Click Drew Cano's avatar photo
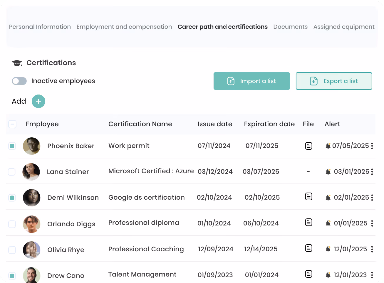The width and height of the screenshot is (384, 283). coord(31,275)
